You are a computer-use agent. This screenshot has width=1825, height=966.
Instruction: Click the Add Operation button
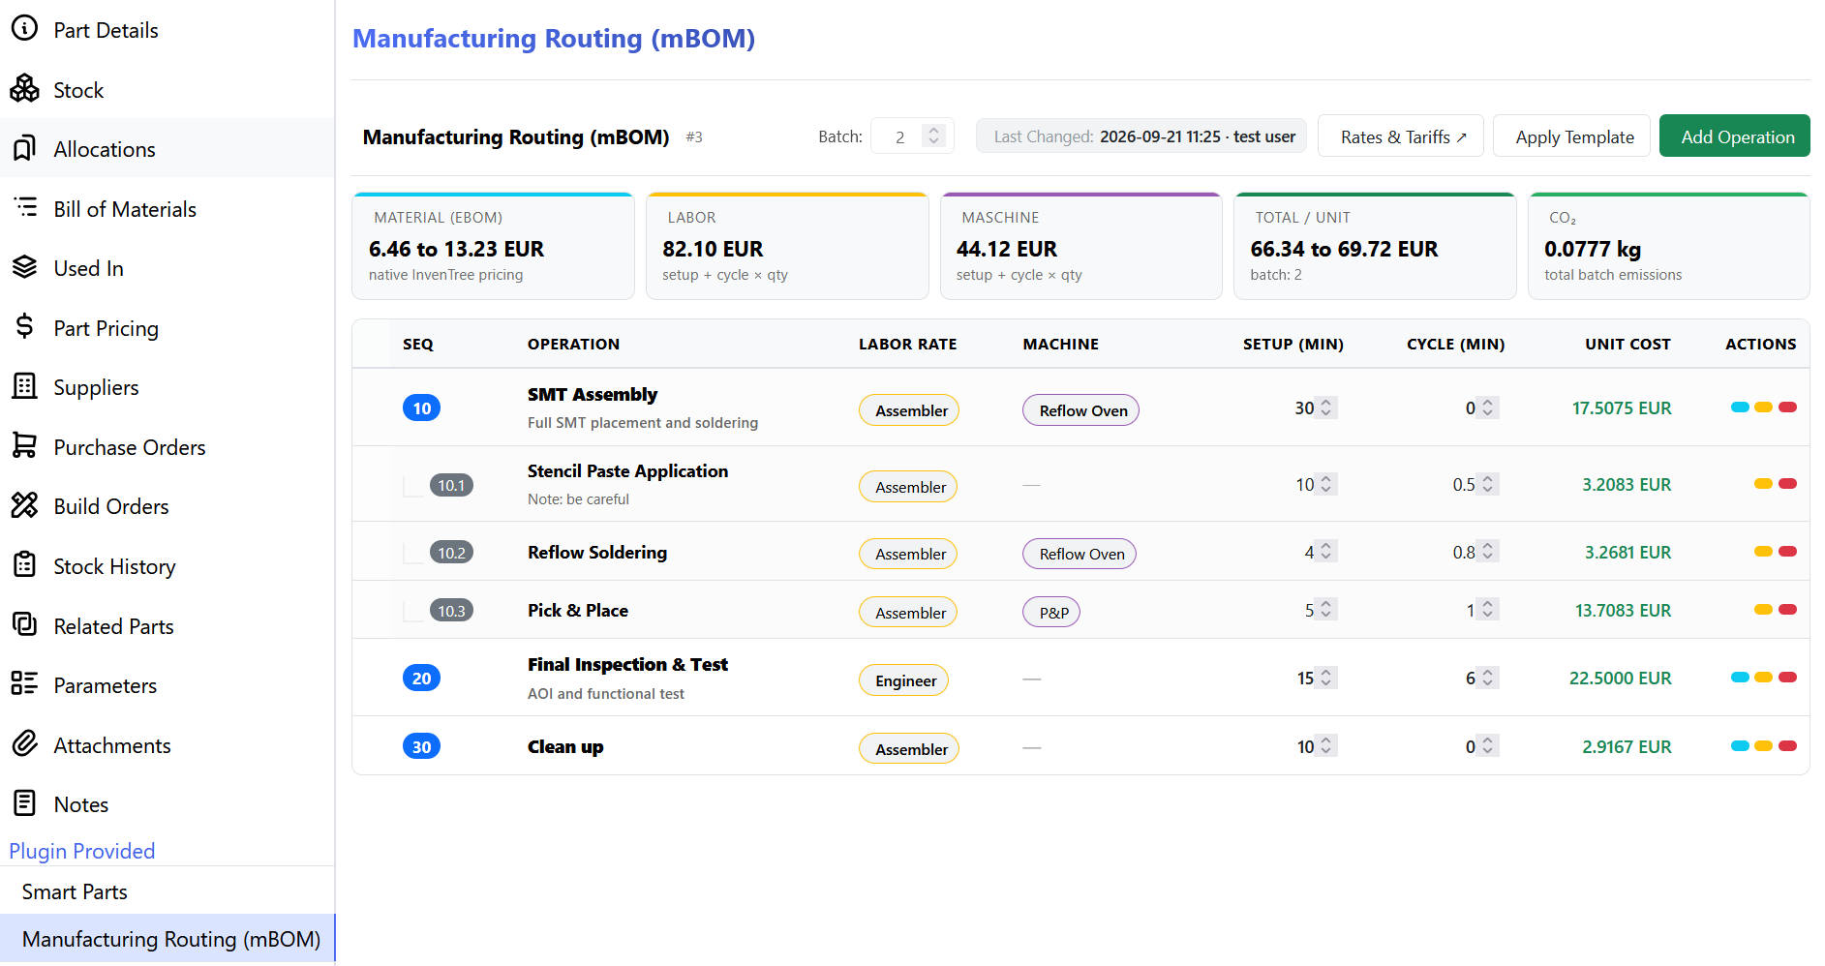[1734, 136]
